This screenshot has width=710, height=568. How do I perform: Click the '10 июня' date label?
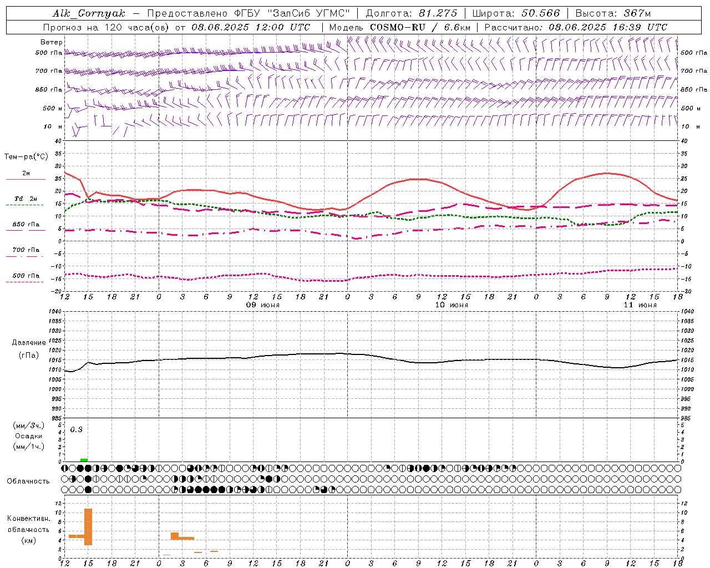(452, 305)
